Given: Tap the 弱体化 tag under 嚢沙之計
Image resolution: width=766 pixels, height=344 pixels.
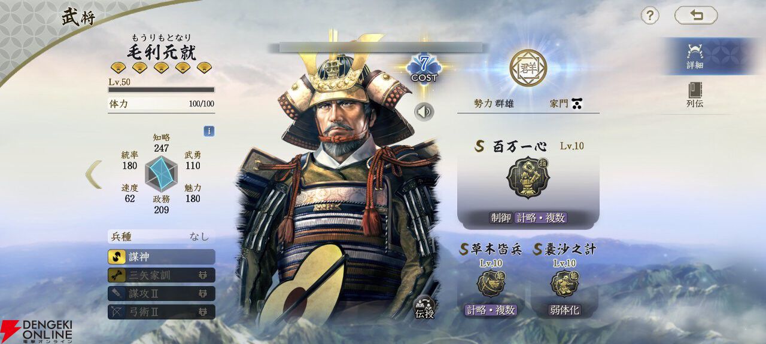Looking at the screenshot, I should tap(564, 310).
